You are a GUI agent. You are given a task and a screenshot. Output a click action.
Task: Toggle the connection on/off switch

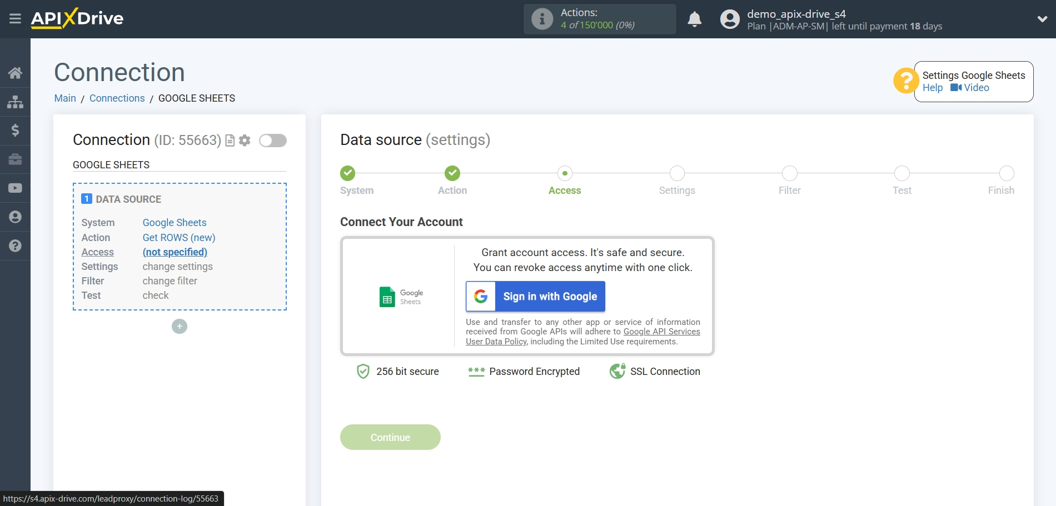pos(273,141)
